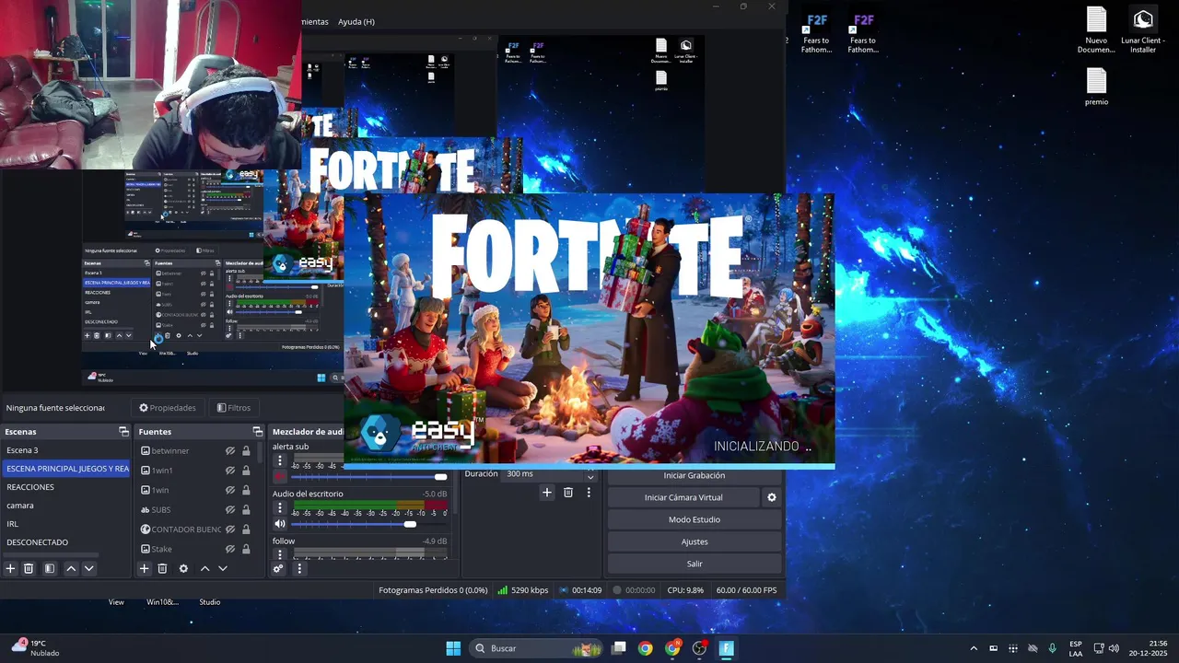
Task: Open Propiedades for the source
Action: (168, 408)
